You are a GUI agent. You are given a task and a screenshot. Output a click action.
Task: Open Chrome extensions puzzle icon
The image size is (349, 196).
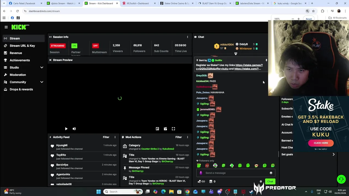tap(323, 11)
